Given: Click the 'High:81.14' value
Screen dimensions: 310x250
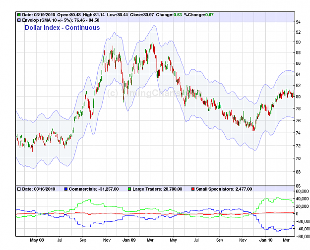Looking at the screenshot, I should click(x=94, y=15).
